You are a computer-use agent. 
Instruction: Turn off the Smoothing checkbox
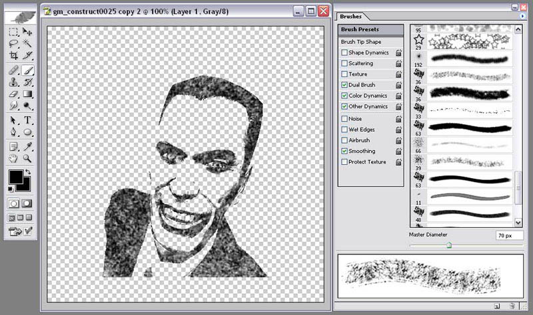(344, 151)
